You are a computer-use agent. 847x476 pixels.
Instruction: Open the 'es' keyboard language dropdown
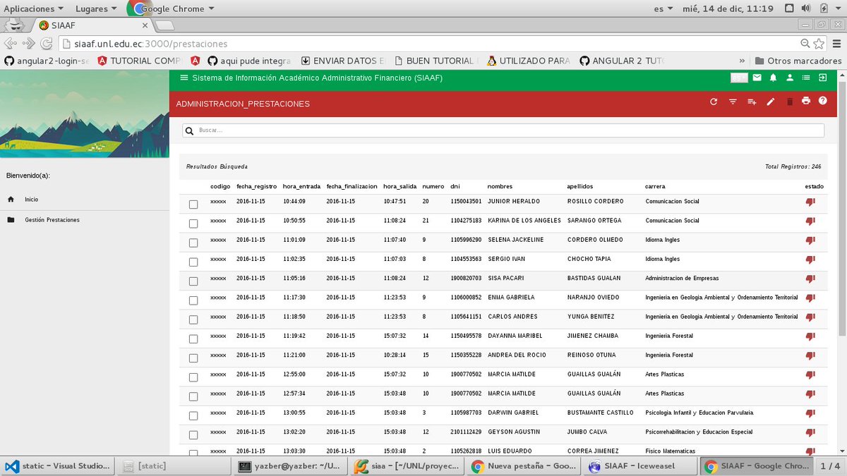click(x=664, y=8)
